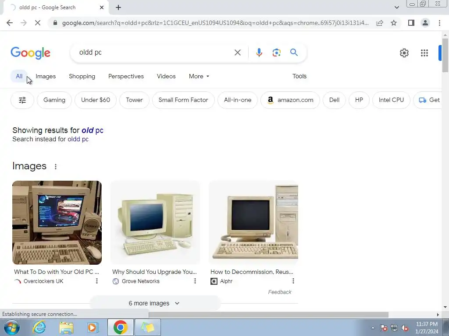Screen dimensions: 449x336
Task: Open the Grove Networks computer image
Action: coord(155,223)
